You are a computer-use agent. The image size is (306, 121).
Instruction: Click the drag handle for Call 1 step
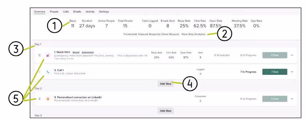click(x=39, y=72)
